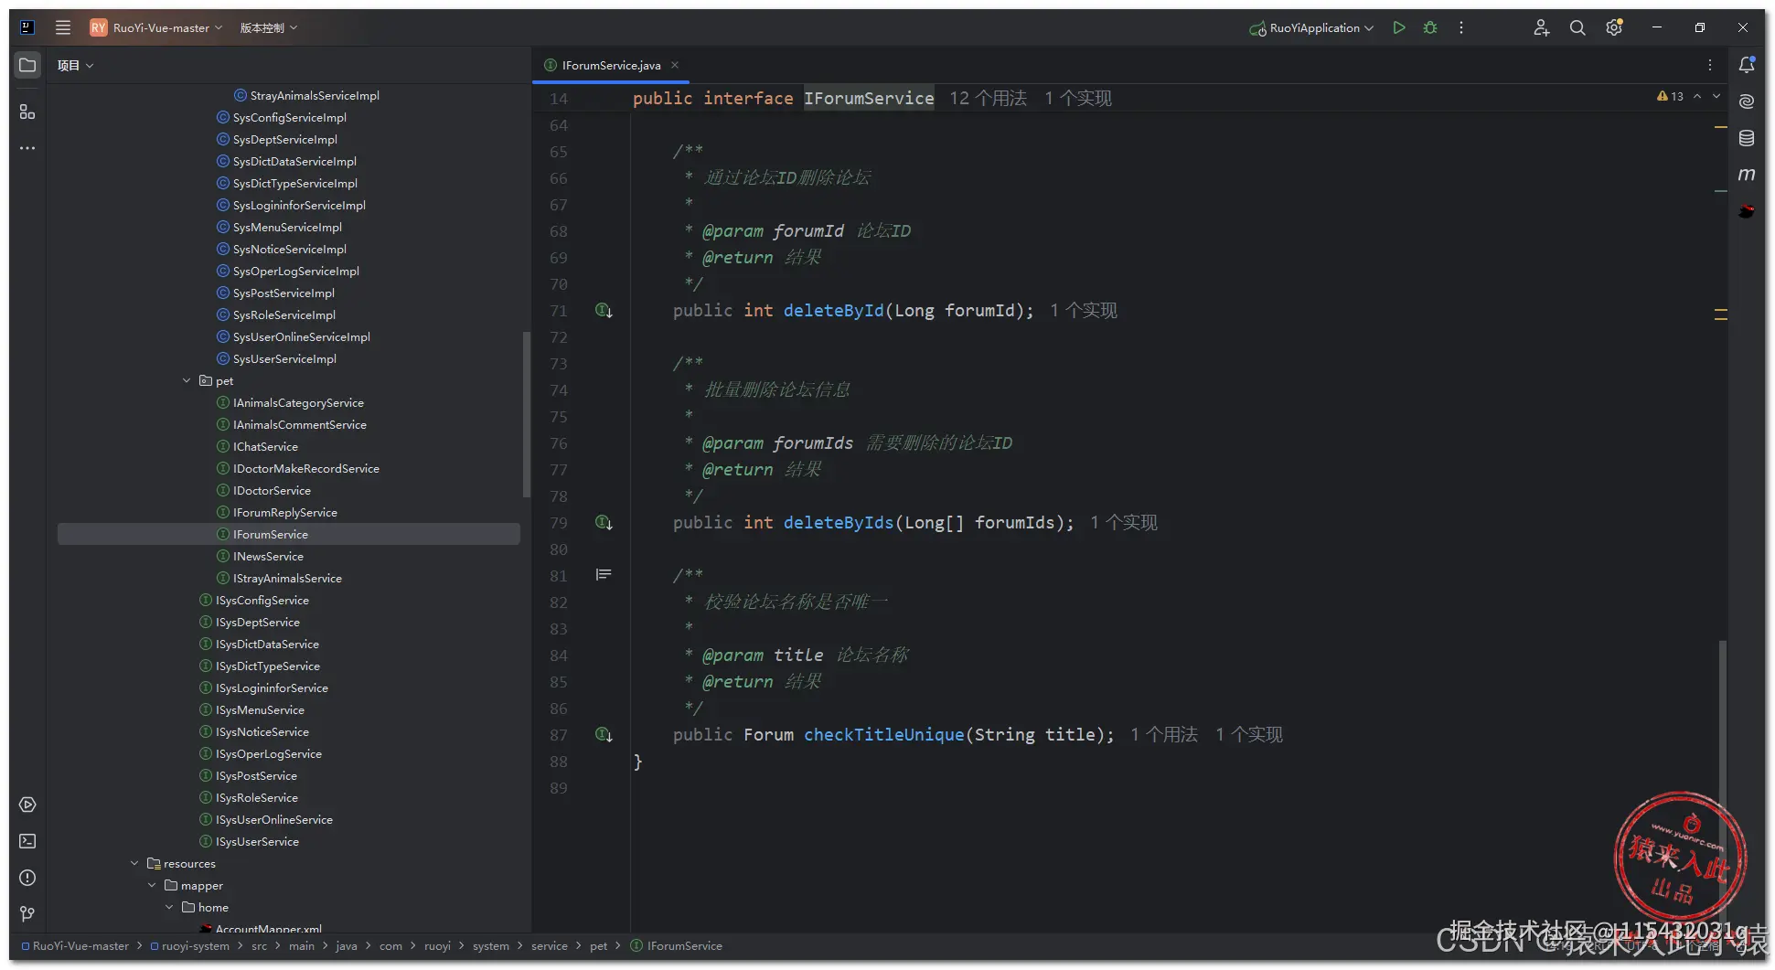The height and width of the screenshot is (970, 1775).
Task: Click the 13 warnings indicator
Action: [x=1670, y=96]
